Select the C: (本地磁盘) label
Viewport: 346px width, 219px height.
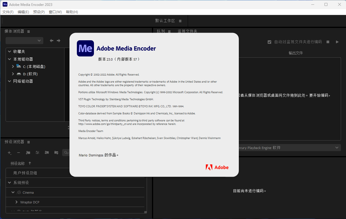pos(34,66)
